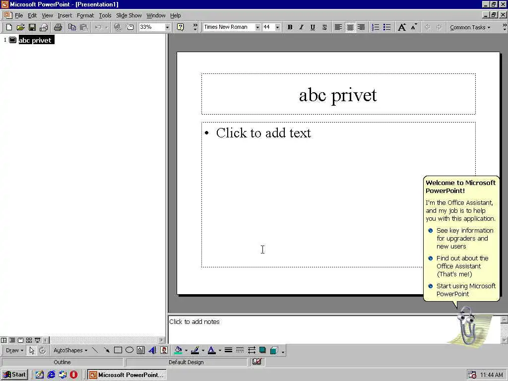Toggle Bold formatting

(290, 27)
